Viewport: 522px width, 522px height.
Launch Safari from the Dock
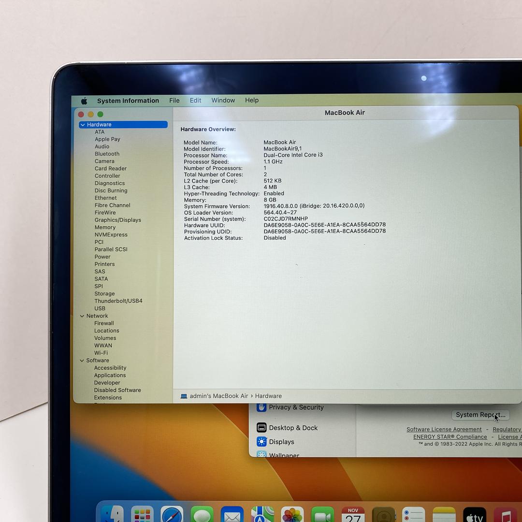click(172, 514)
